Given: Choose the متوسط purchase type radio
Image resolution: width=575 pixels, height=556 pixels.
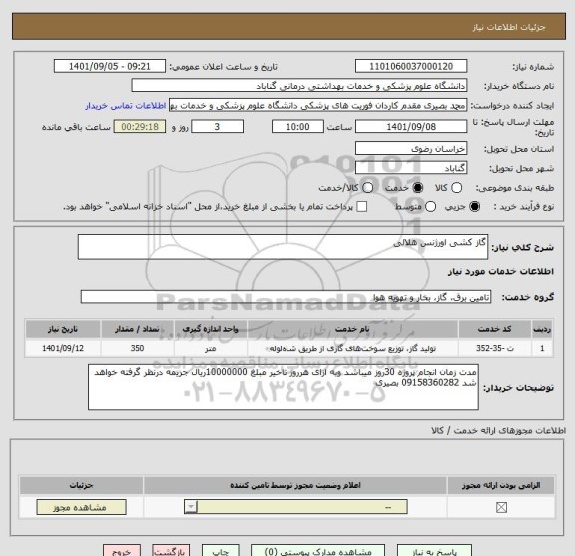Looking at the screenshot, I should coord(430,206).
